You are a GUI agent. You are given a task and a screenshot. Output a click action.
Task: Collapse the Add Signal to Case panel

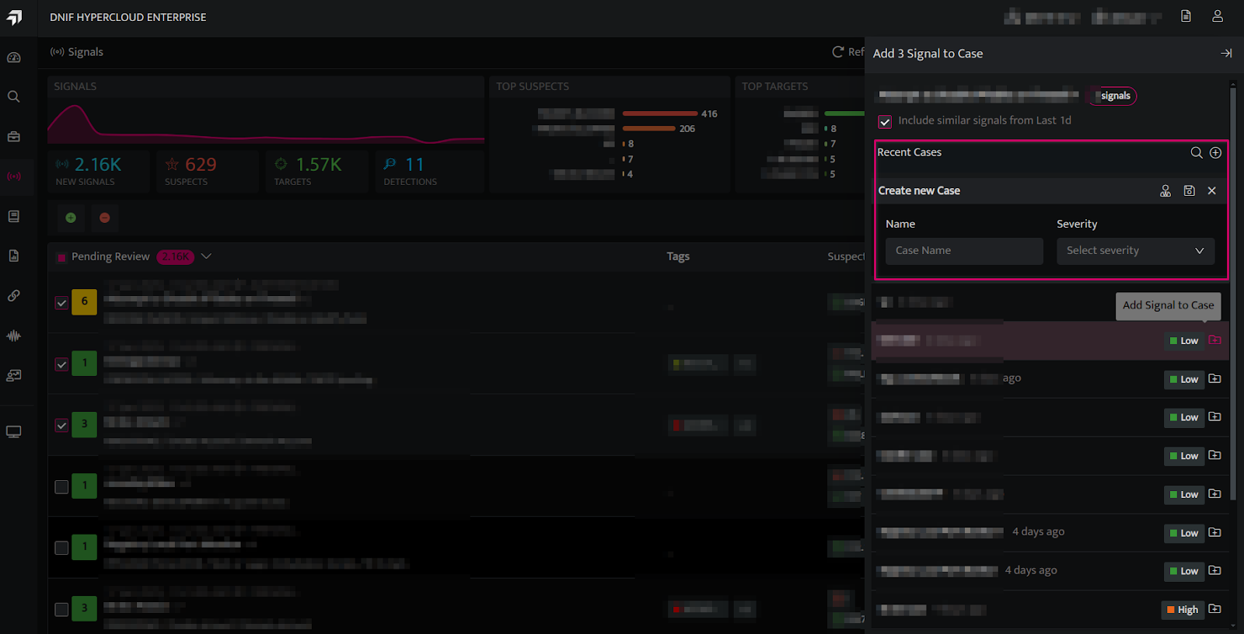(1226, 54)
